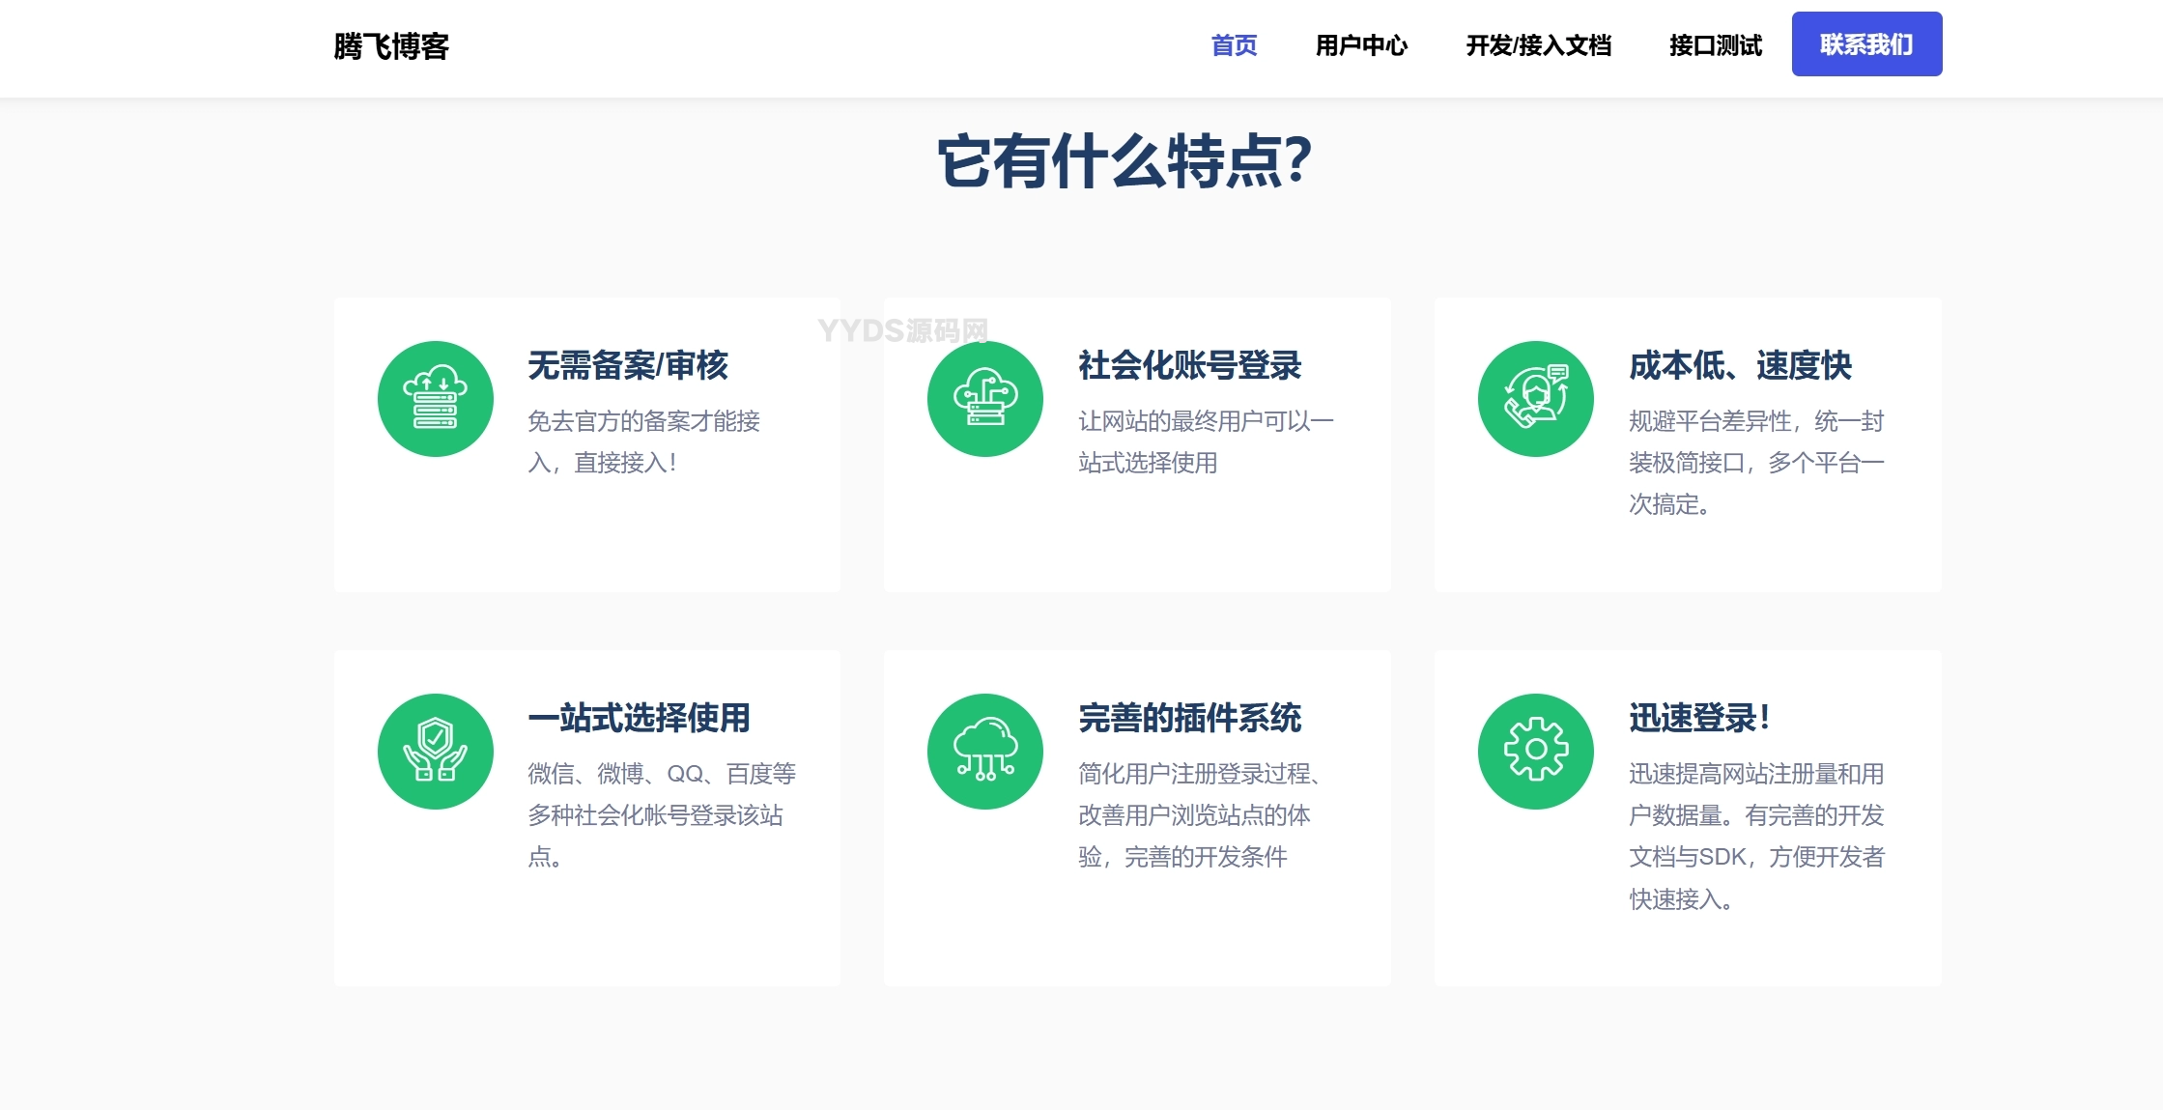The image size is (2163, 1110).
Task: Click the 迅速登录! card title
Action: pos(1699,718)
